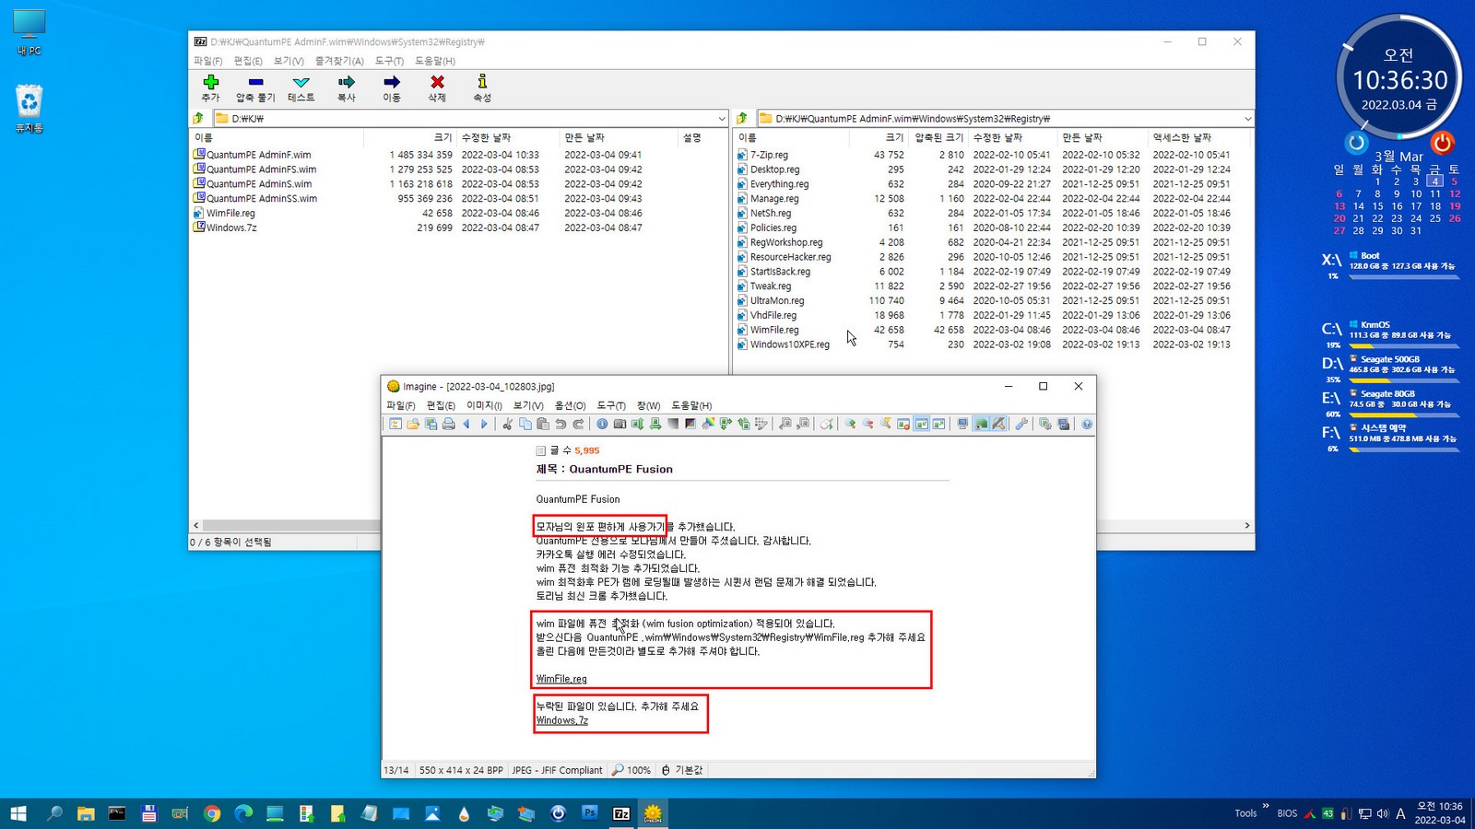Open Chrome from the taskbar
The image size is (1475, 829).
[212, 813]
